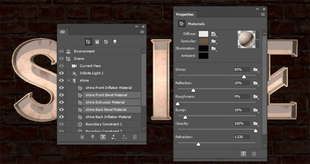Select the Properties panel tab
Image resolution: width=310 pixels, height=164 pixels.
[185, 15]
